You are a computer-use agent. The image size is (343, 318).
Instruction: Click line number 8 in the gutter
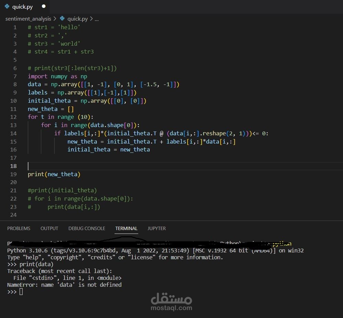pyautogui.click(x=15, y=84)
